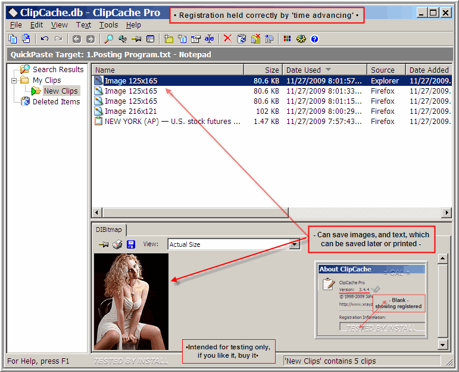Select Search Results in the tree
Viewport: 459px width, 372px height.
pyautogui.click(x=58, y=70)
